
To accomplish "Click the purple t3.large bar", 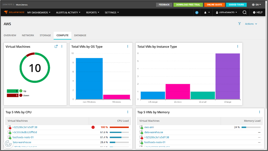I will tap(228, 76).
